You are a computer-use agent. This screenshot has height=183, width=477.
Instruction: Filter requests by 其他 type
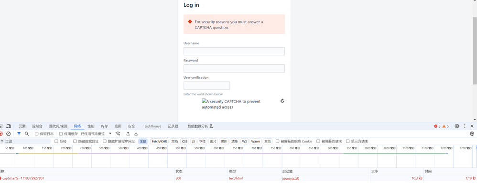(x=267, y=142)
